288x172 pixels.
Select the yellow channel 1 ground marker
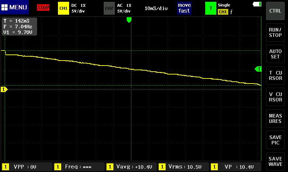pyautogui.click(x=4, y=89)
